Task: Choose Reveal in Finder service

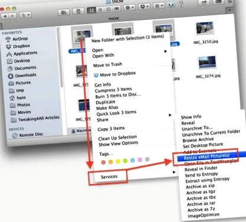Action: [x=201, y=169]
